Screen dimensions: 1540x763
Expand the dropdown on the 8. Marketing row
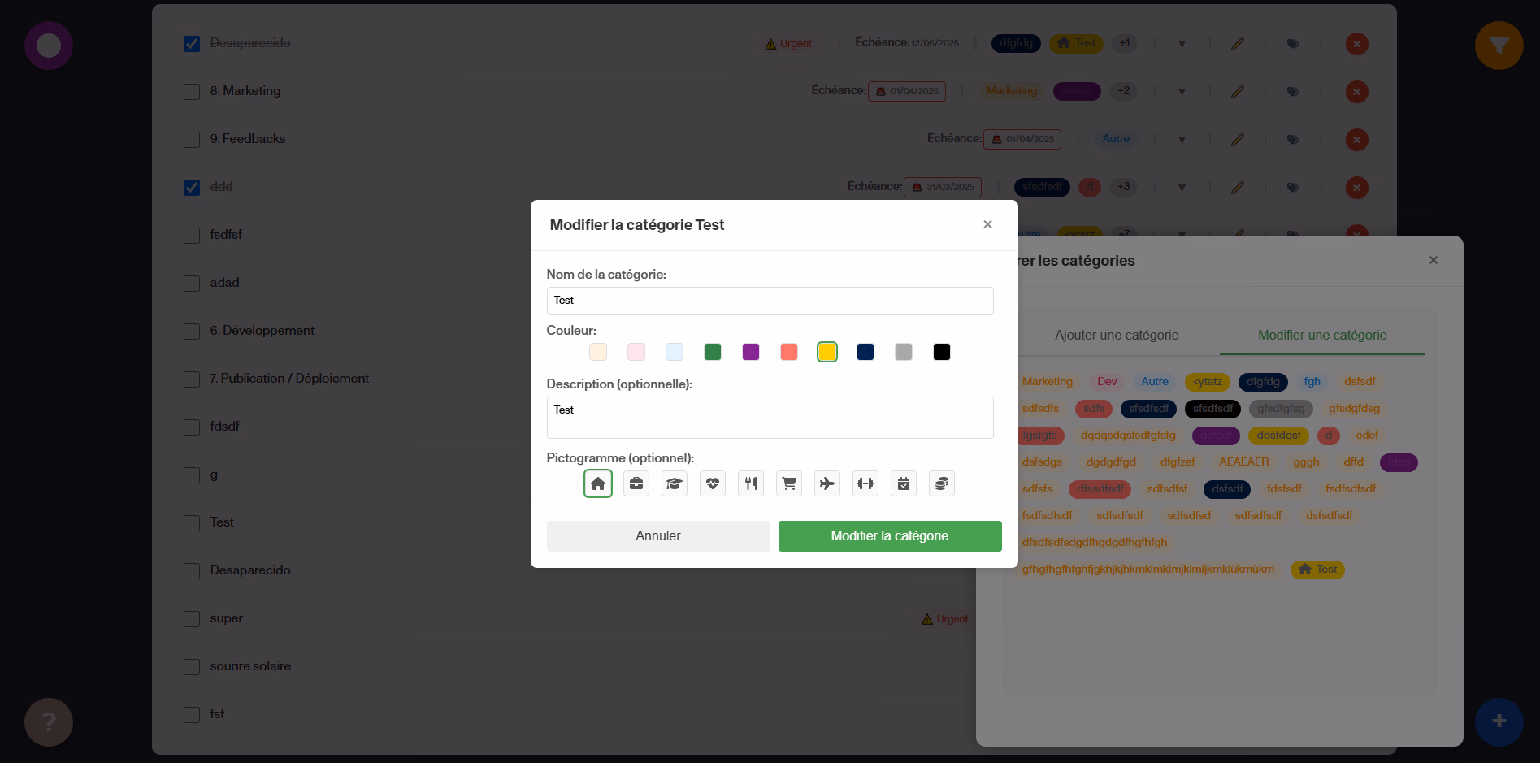pos(1181,91)
